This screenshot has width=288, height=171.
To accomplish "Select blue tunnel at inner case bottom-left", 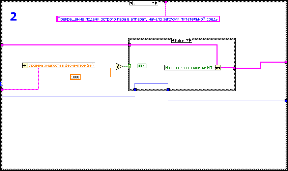I will (x=135, y=90).
